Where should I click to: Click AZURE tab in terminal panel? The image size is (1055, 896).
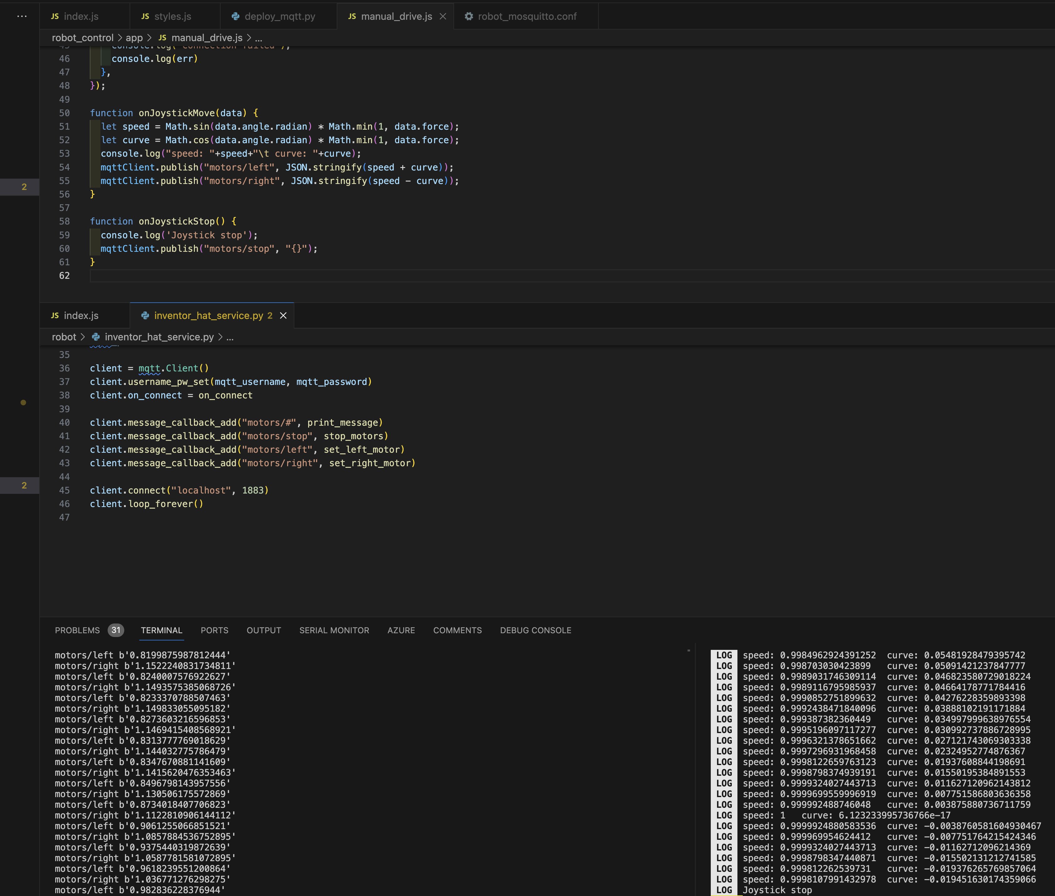(x=400, y=630)
